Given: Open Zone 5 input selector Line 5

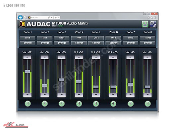Looking at the screenshot, I should coord(96,38).
